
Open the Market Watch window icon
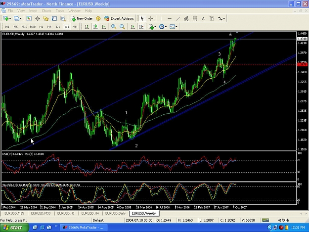point(29,18)
